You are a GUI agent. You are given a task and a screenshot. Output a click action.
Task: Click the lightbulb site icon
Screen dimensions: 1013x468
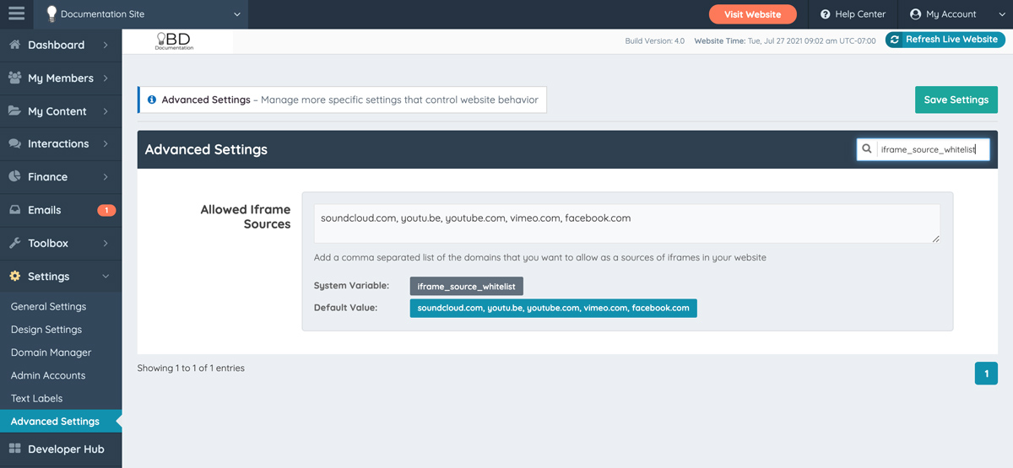[51, 13]
